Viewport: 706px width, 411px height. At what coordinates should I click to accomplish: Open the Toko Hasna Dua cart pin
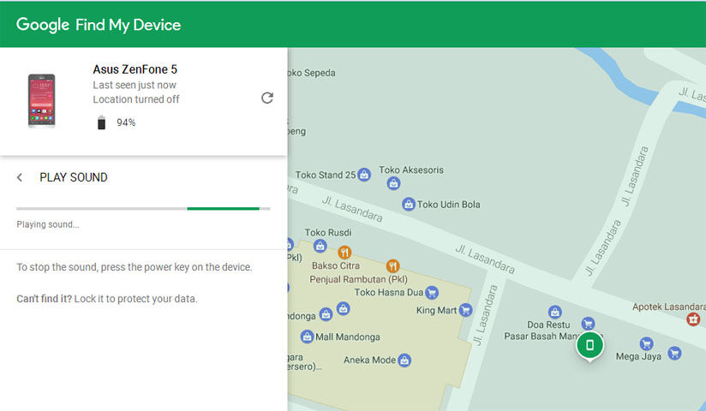pyautogui.click(x=431, y=293)
